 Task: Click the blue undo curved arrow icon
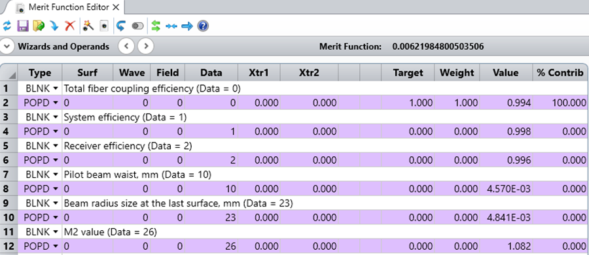point(120,26)
